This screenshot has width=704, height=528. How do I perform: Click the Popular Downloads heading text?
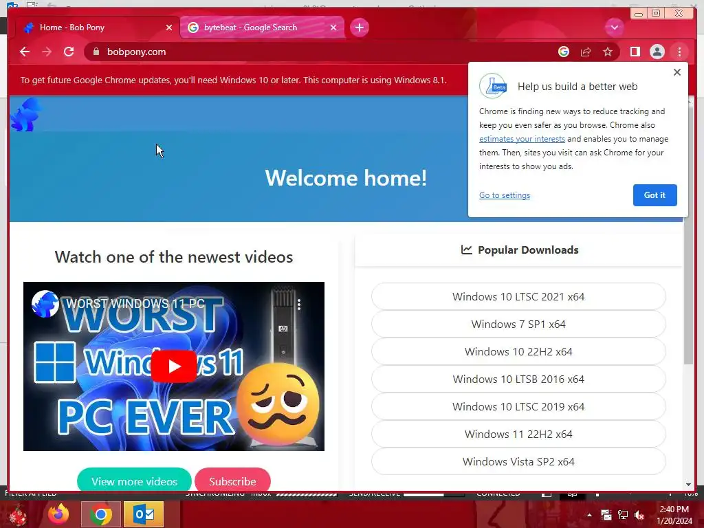[x=528, y=250]
